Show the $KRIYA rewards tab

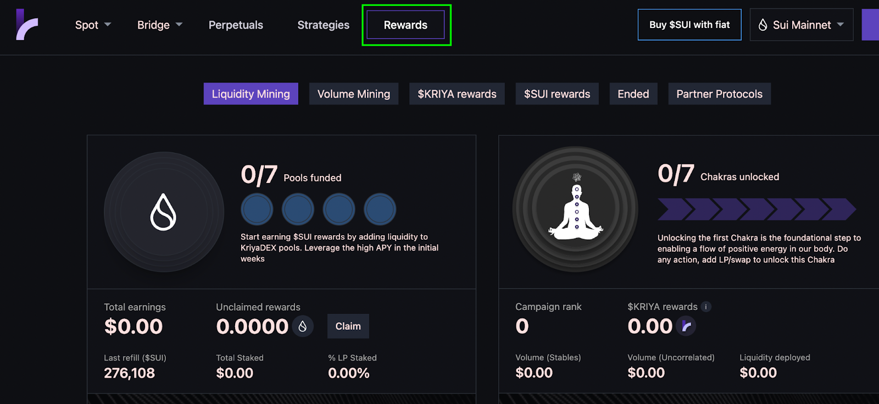click(x=457, y=94)
